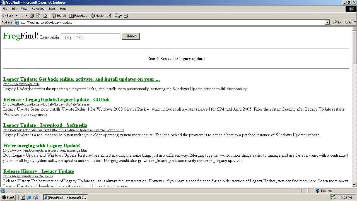Click the address bar URL field

(x=172, y=23)
